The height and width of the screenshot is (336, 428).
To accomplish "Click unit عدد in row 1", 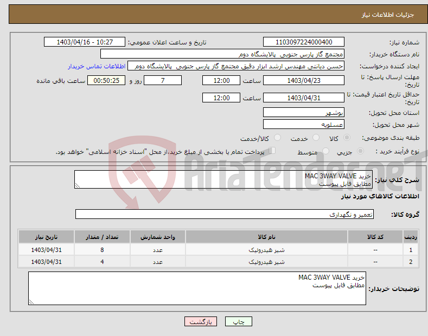I will 158,250.
